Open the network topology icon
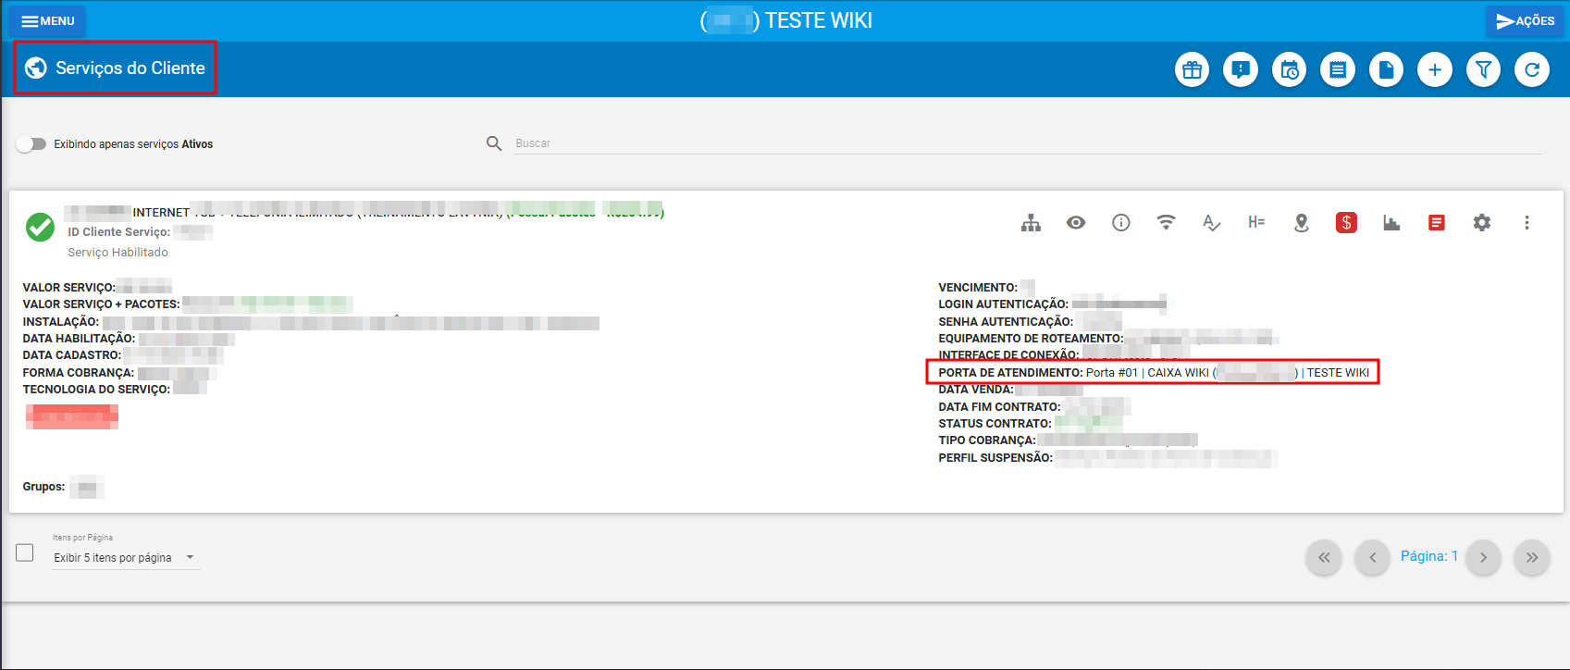Viewport: 1570px width, 670px height. [1031, 223]
